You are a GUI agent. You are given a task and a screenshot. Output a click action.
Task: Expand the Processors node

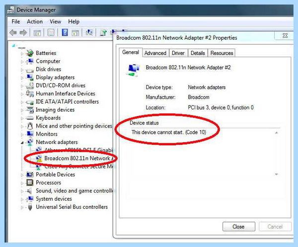22,183
